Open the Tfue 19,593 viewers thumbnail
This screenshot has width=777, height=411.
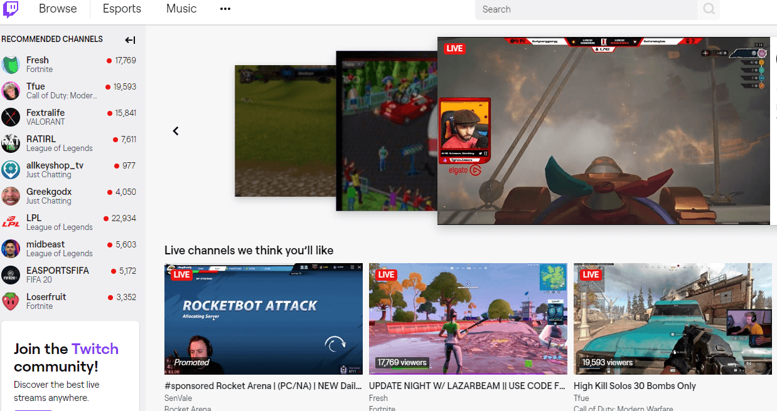(x=673, y=319)
